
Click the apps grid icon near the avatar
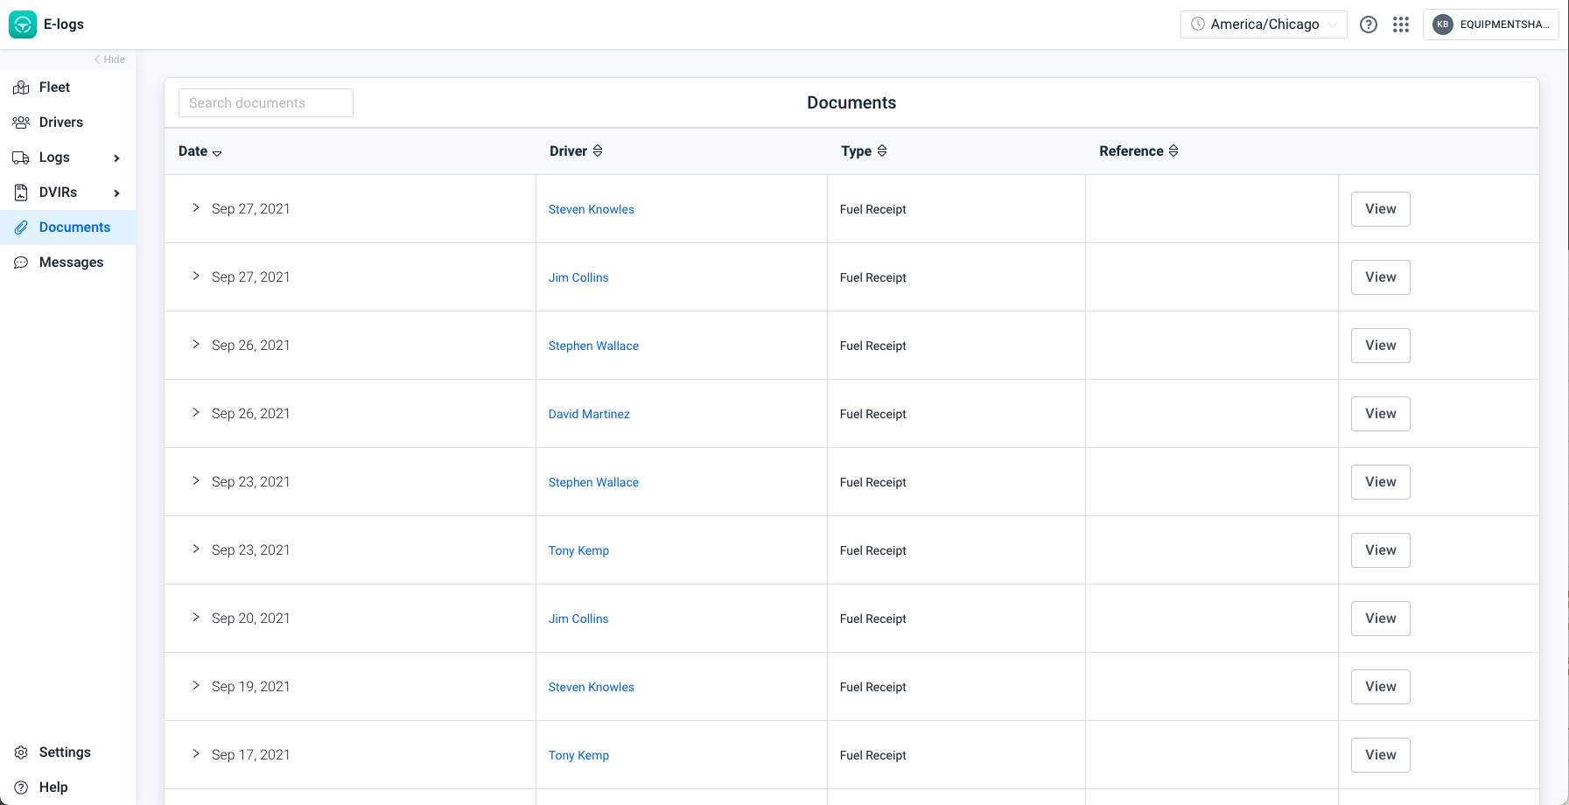(x=1401, y=24)
